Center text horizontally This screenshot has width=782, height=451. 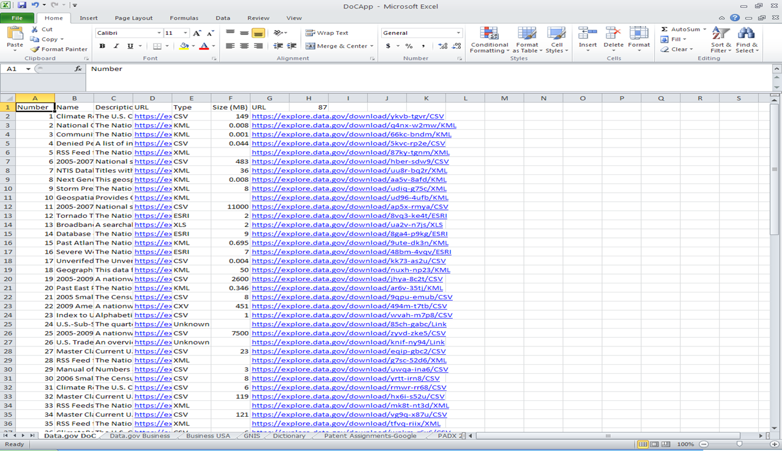[244, 46]
